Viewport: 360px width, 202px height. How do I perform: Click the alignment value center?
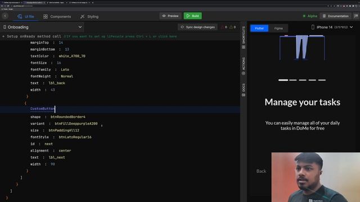(65, 151)
